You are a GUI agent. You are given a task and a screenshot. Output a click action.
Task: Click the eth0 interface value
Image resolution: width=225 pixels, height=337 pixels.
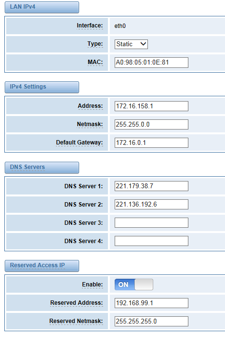coord(120,26)
